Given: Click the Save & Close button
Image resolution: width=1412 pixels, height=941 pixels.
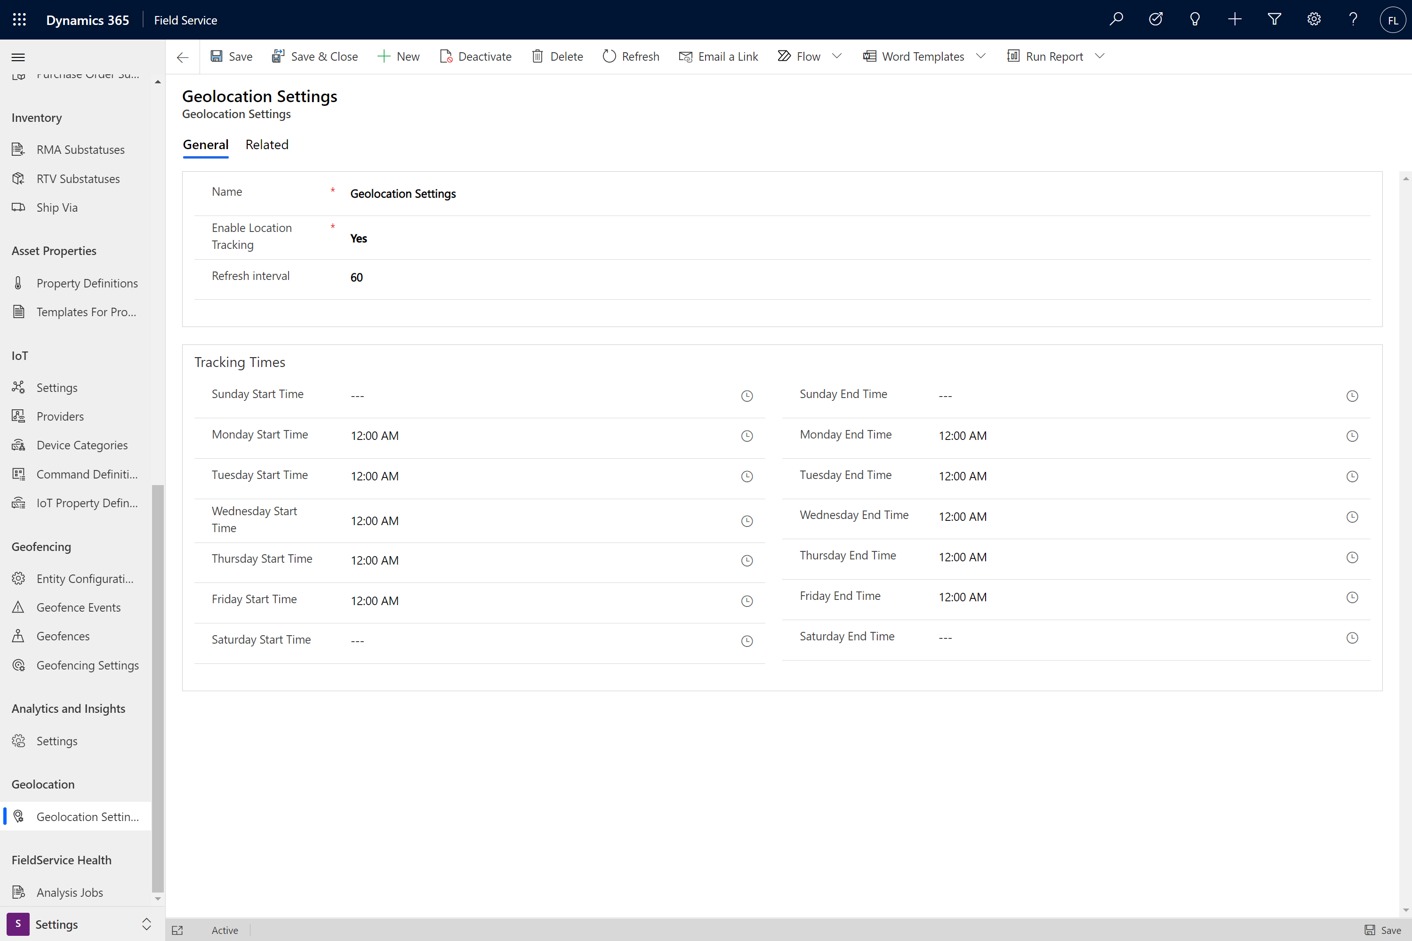Looking at the screenshot, I should click(315, 56).
